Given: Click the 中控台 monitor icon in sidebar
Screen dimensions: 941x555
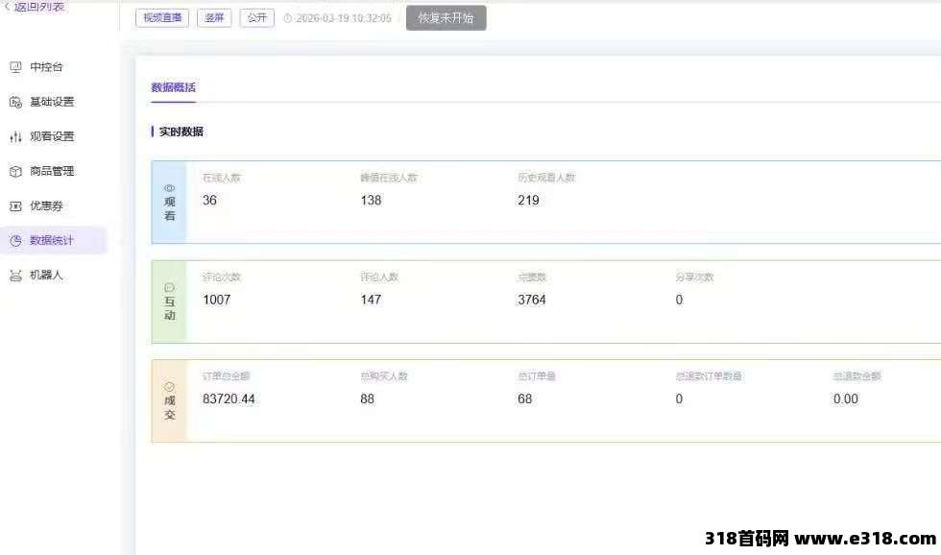Looking at the screenshot, I should tap(15, 67).
